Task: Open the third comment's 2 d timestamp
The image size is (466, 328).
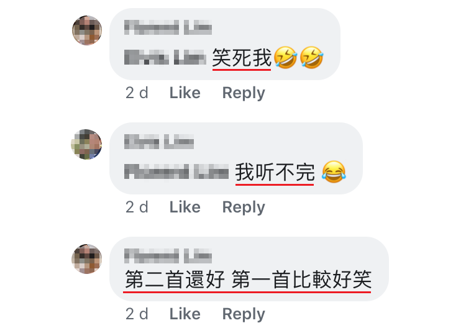Action: [137, 314]
